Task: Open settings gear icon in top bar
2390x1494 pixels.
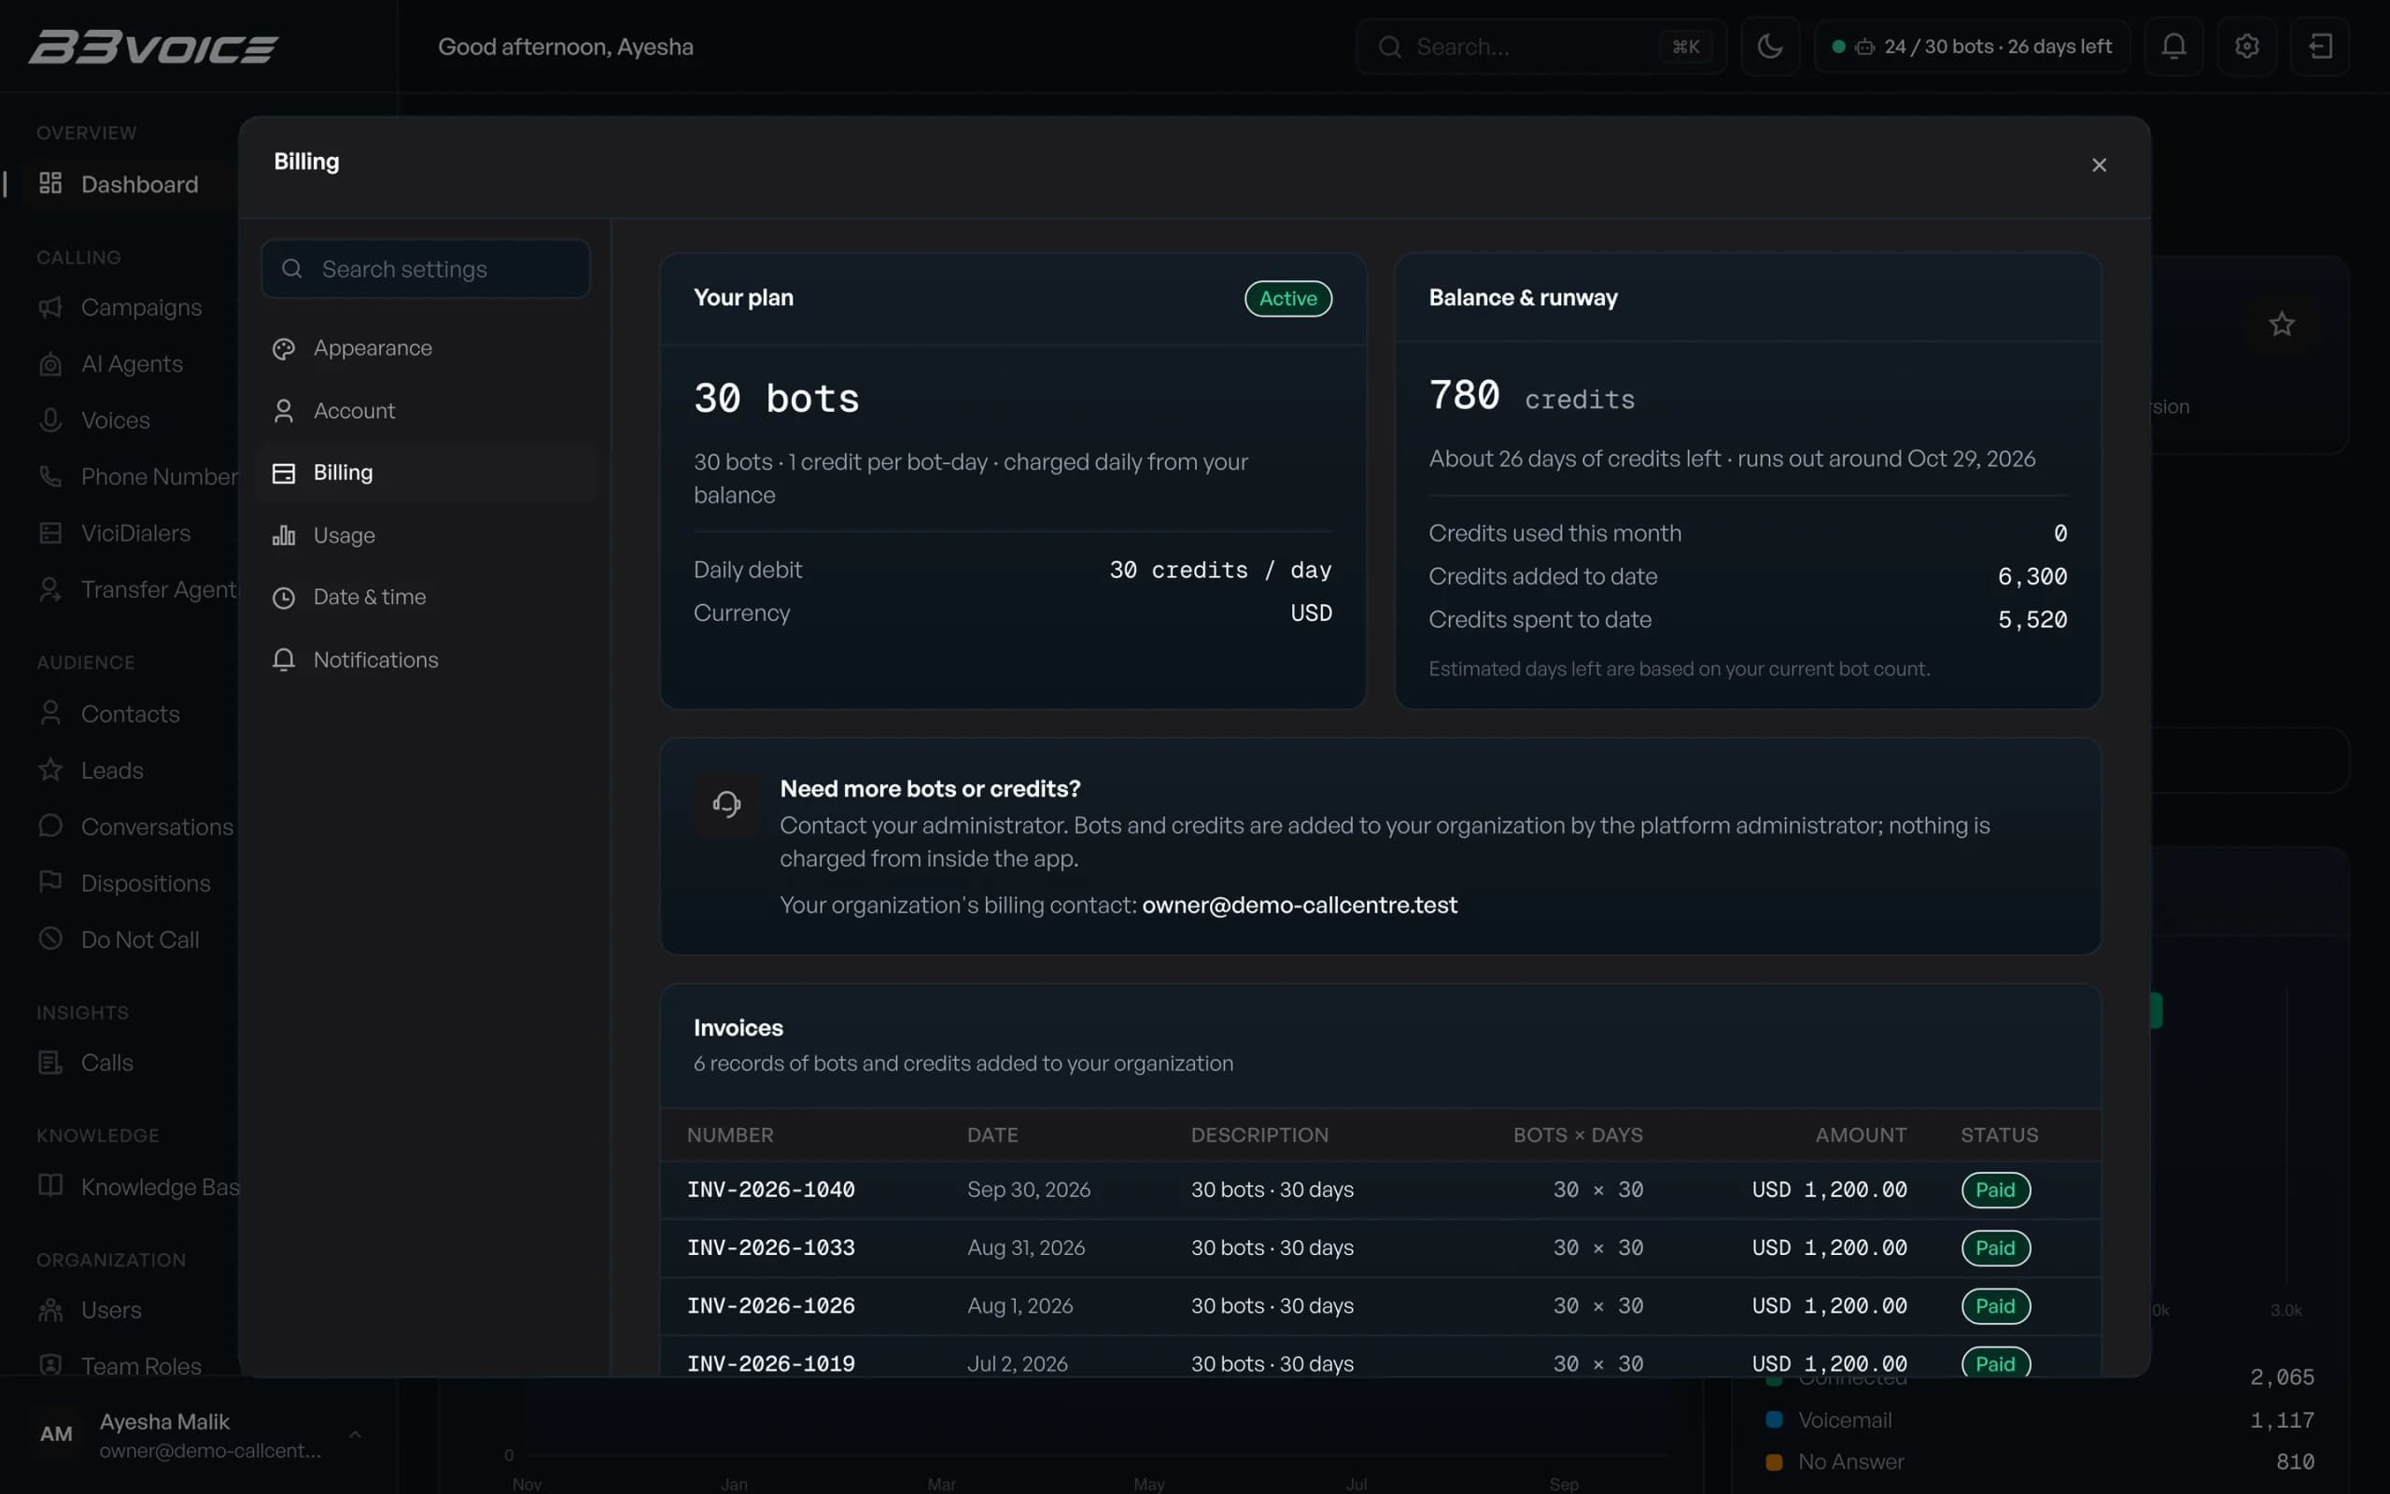Action: coord(2247,47)
